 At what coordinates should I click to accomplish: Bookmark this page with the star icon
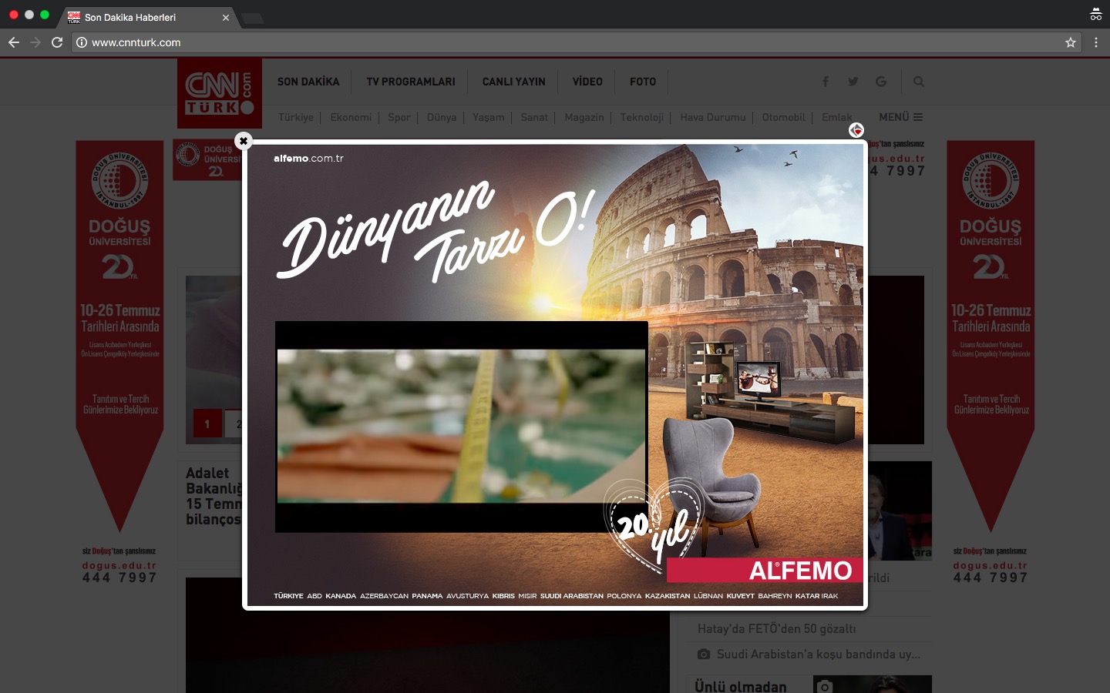1071,42
